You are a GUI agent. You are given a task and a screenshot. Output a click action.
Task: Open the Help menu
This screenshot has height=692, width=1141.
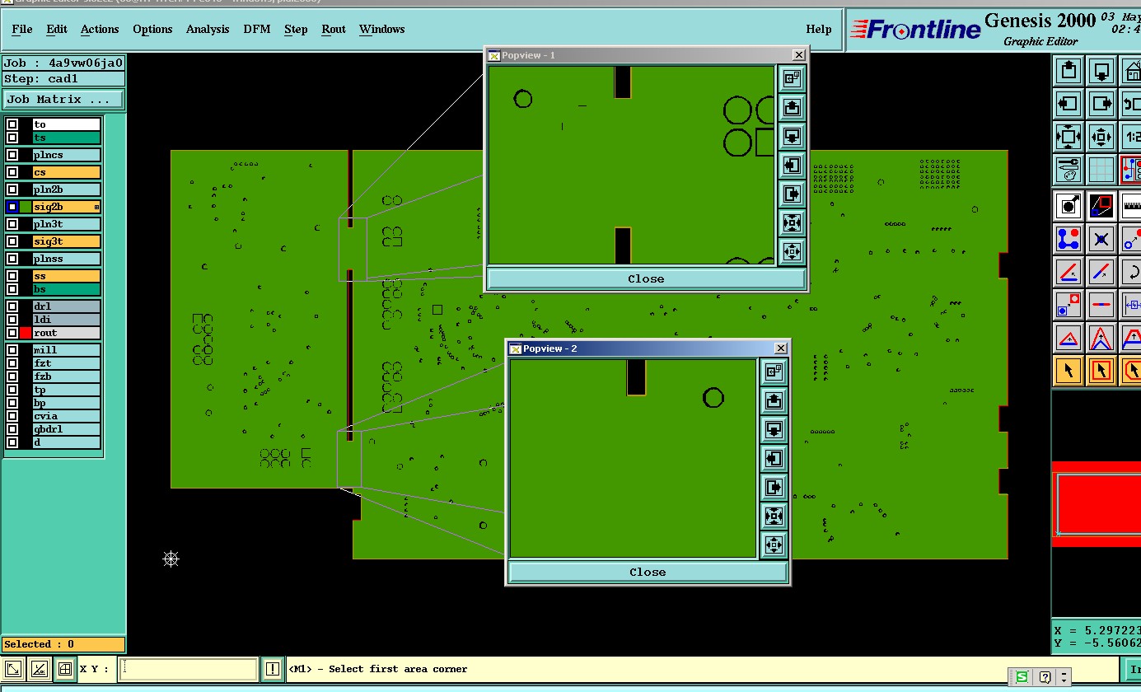click(818, 29)
